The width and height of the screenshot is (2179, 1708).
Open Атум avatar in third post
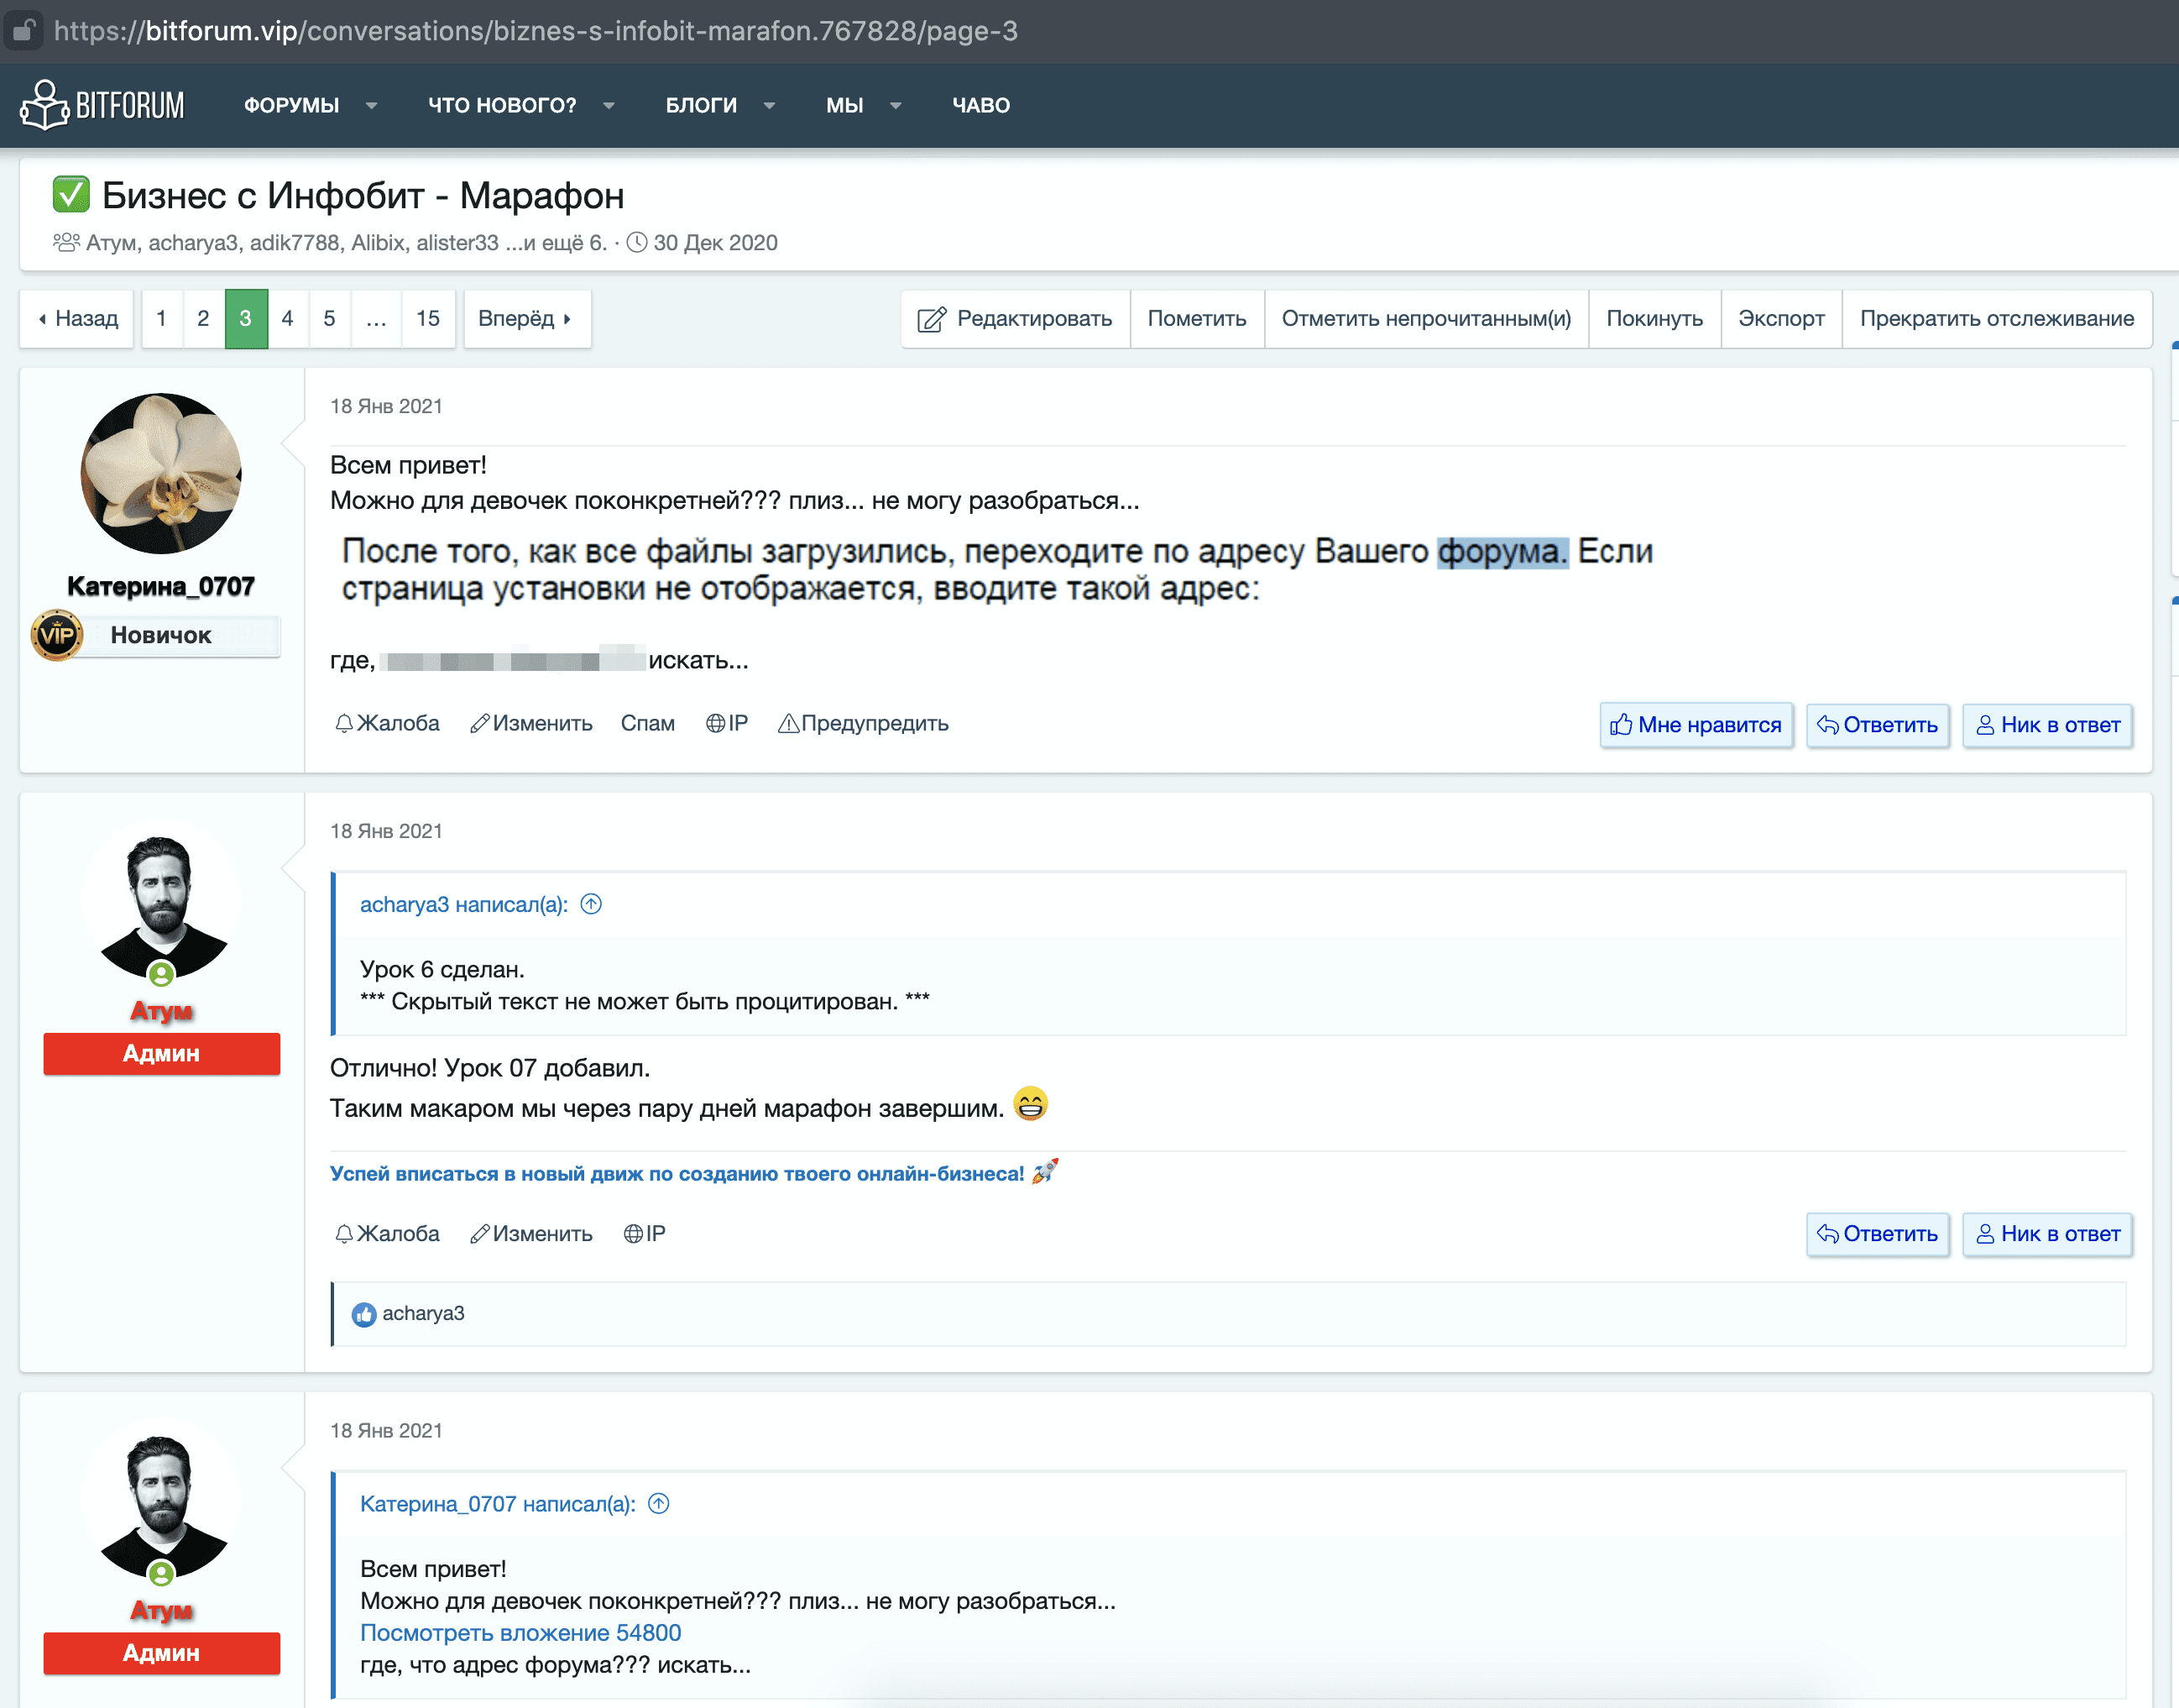(161, 1499)
